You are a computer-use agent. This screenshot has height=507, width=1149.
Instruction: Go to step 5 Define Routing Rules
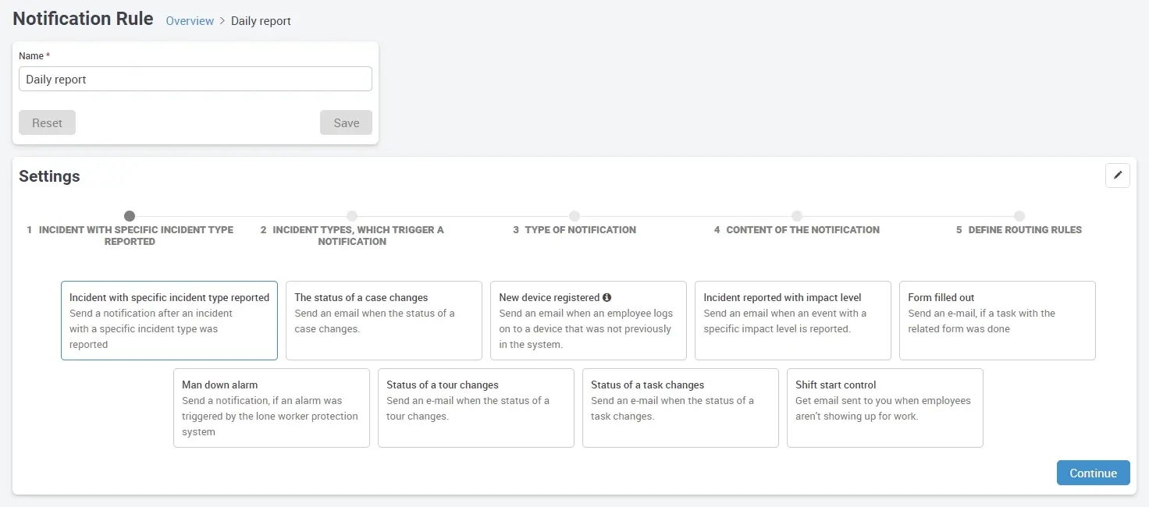click(1019, 216)
